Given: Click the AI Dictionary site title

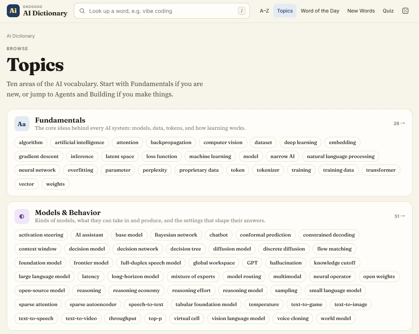Looking at the screenshot, I should (45, 13).
